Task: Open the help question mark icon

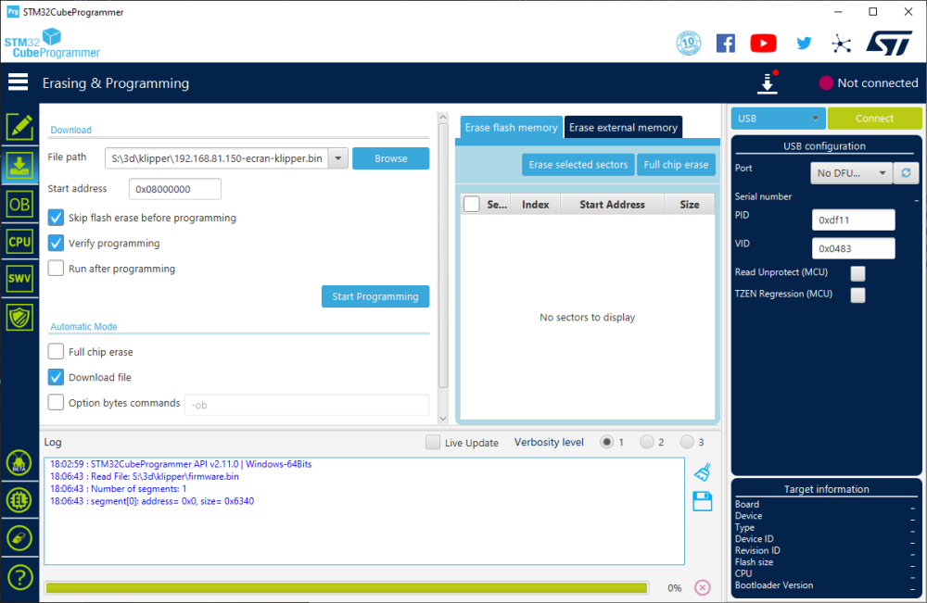Action: (x=19, y=577)
